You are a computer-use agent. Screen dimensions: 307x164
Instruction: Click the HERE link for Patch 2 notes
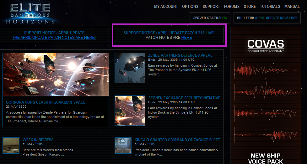186,38
